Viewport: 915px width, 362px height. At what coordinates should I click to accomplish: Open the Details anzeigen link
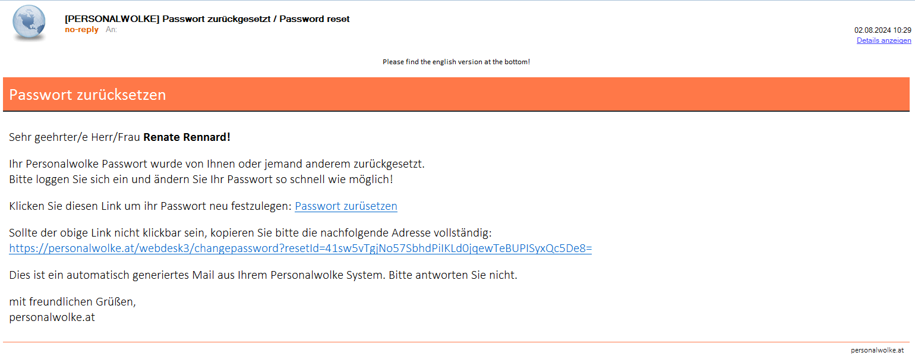click(x=884, y=40)
